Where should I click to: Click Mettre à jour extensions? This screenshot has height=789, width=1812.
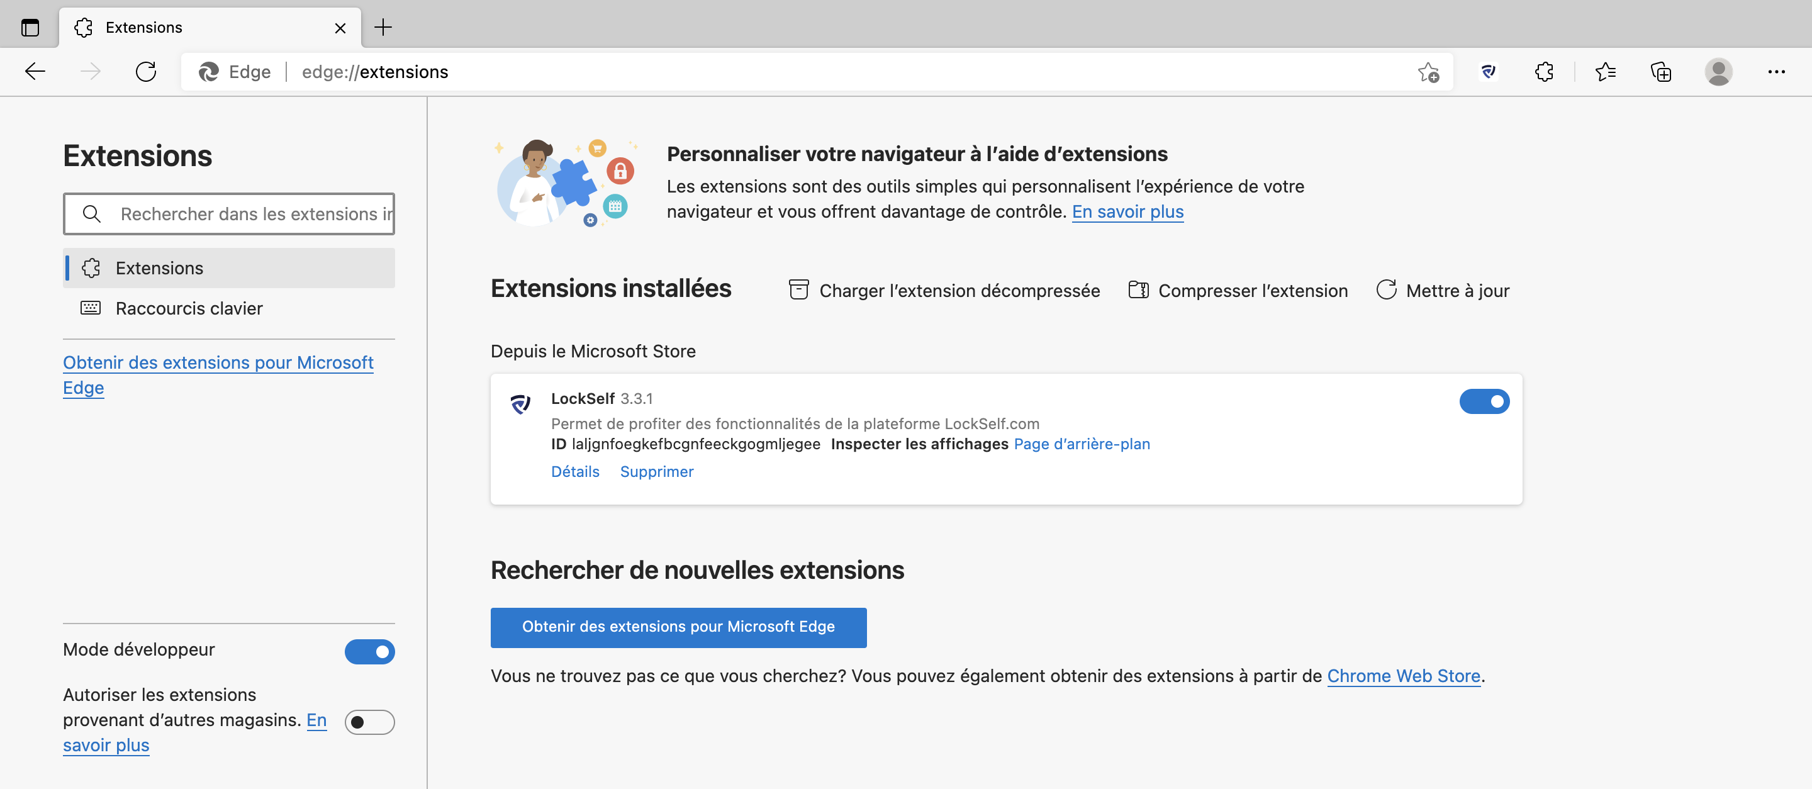point(1443,291)
